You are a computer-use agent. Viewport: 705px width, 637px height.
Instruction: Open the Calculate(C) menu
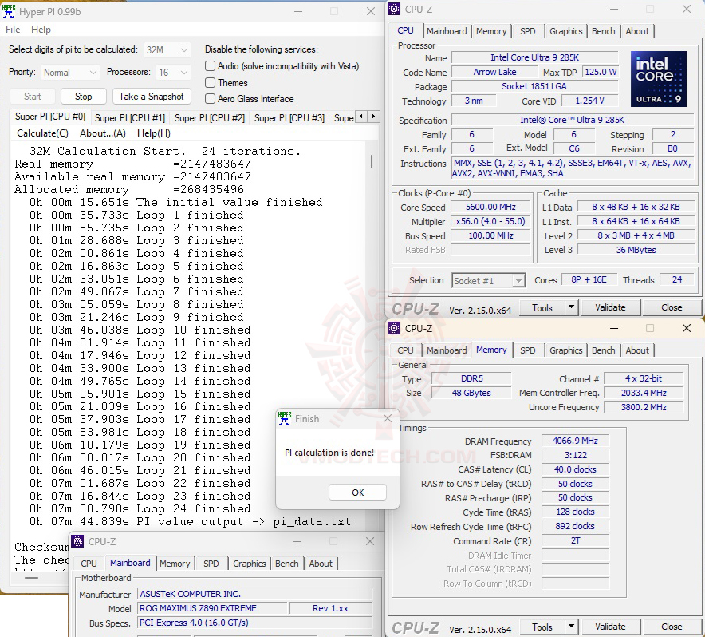coord(43,133)
